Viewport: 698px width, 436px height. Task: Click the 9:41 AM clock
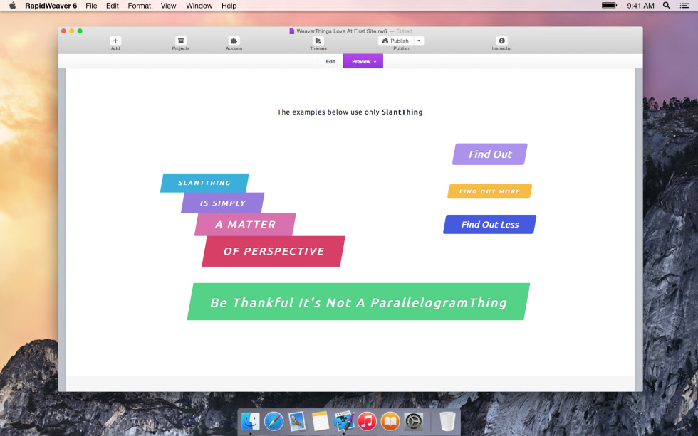(640, 5)
